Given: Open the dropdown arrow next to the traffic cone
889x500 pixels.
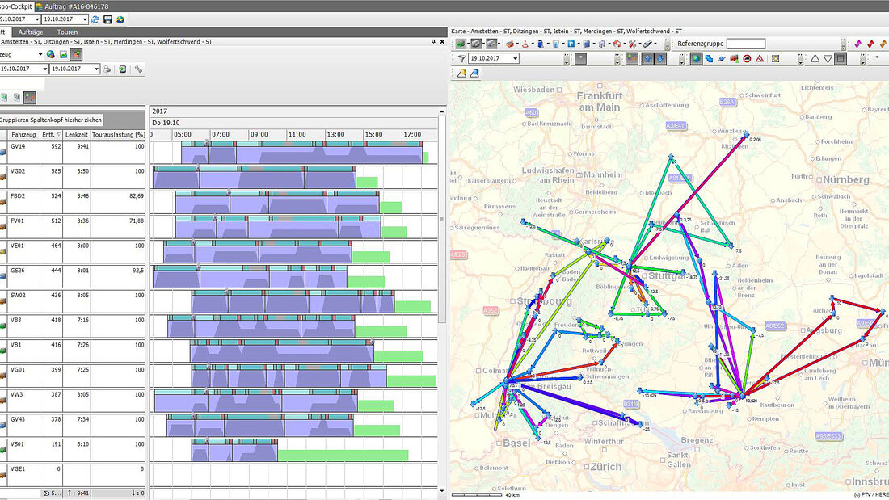Looking at the screenshot, I should tap(533, 44).
